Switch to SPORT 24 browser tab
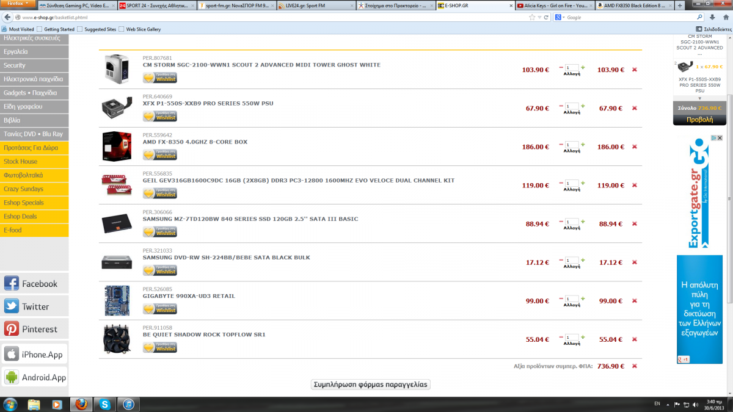Viewport: 733px width, 412px height. click(156, 5)
